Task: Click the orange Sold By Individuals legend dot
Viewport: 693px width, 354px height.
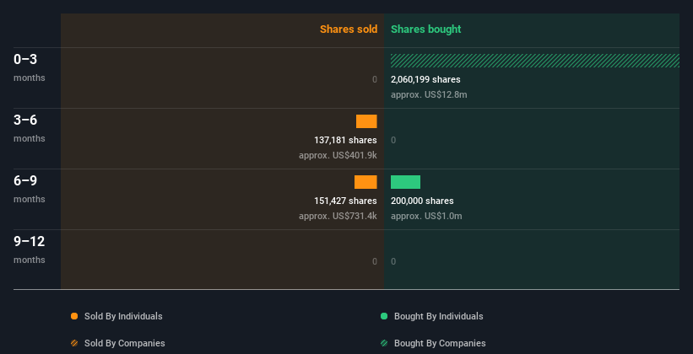Action: tap(74, 316)
